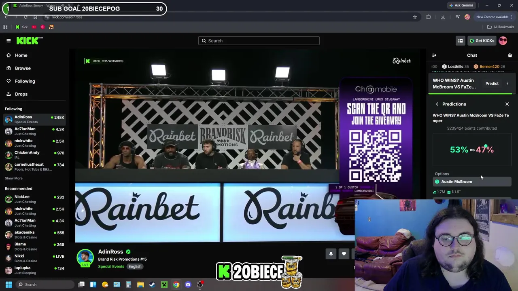Click the English language tag
This screenshot has width=518, height=291.
pos(135,267)
